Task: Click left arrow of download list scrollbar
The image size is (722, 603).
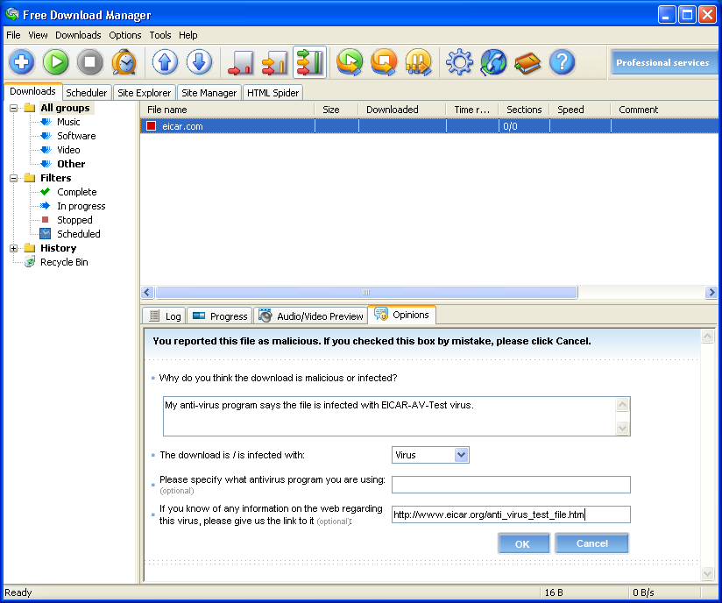Action: (x=147, y=293)
